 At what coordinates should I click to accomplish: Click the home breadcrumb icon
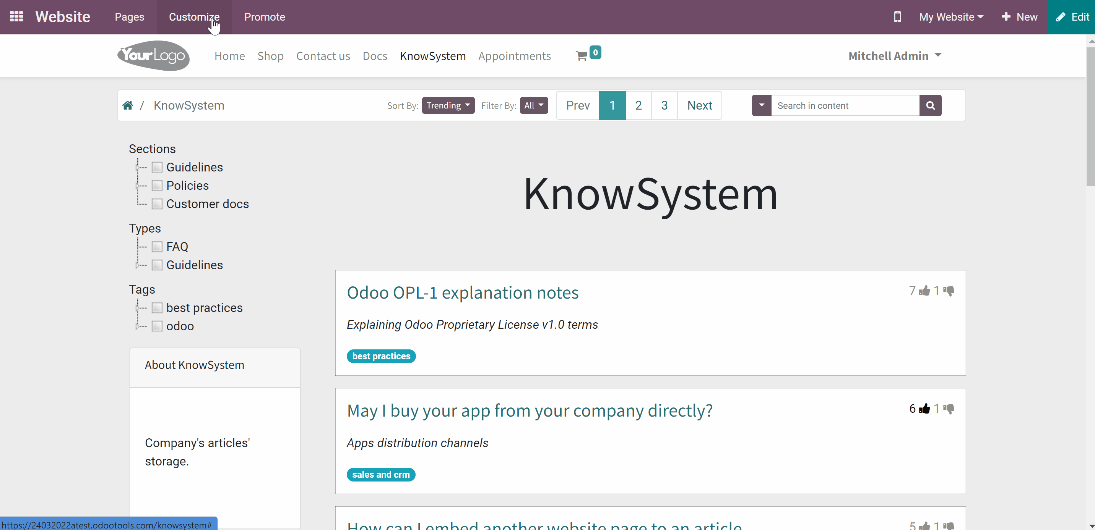point(128,105)
